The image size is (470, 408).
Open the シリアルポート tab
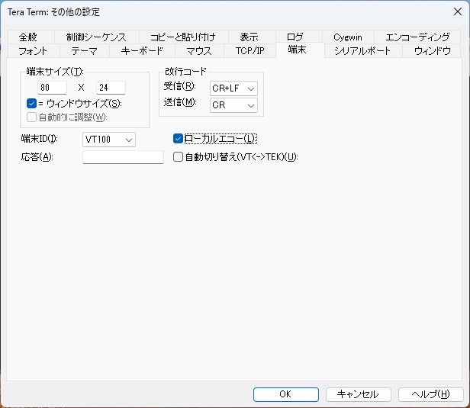click(x=362, y=50)
